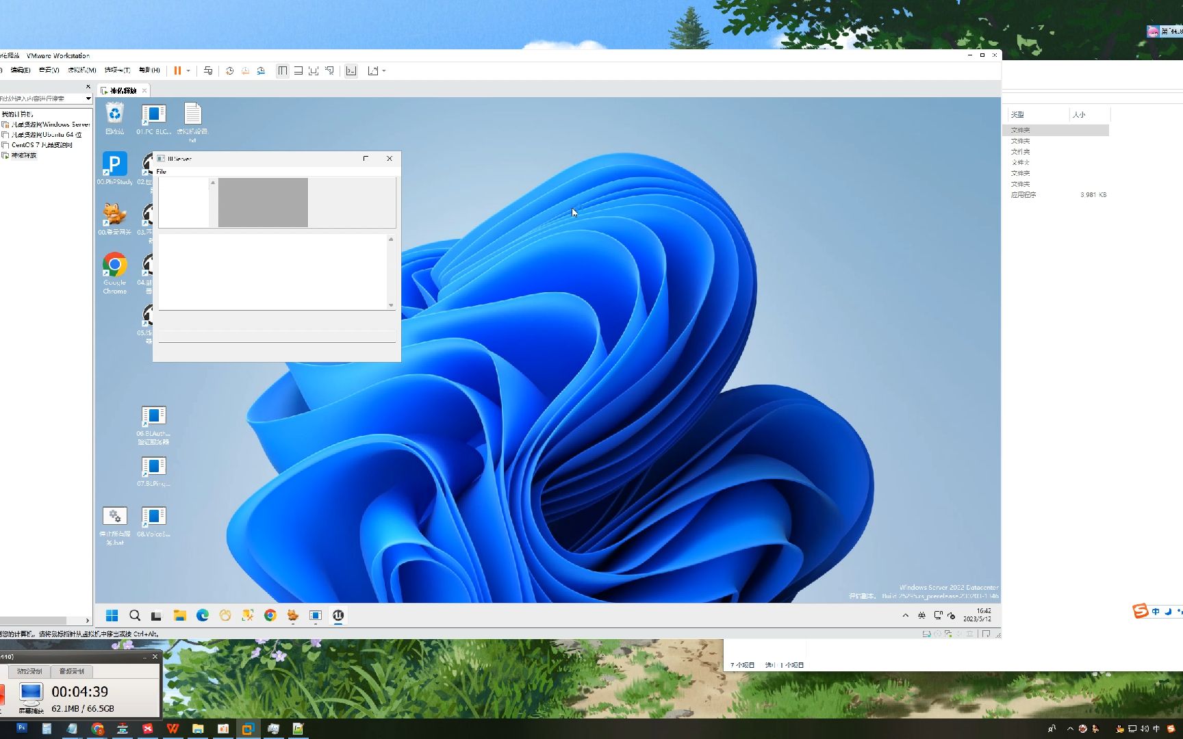Click the stretch guest display icon
Screen dimensions: 1183x739
click(x=373, y=70)
